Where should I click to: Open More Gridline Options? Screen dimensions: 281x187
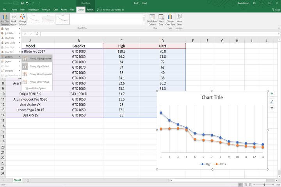[36, 88]
